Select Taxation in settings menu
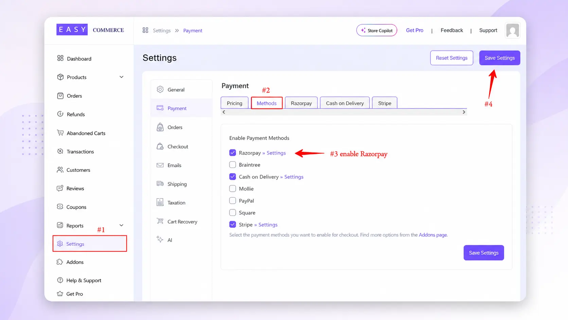 [x=181, y=202]
